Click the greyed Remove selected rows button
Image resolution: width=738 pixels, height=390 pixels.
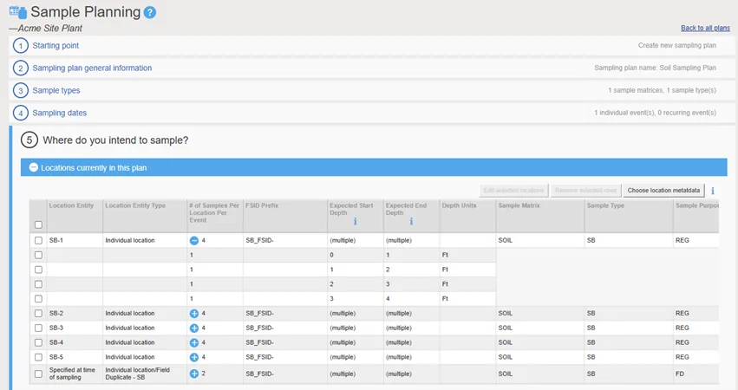pos(585,191)
